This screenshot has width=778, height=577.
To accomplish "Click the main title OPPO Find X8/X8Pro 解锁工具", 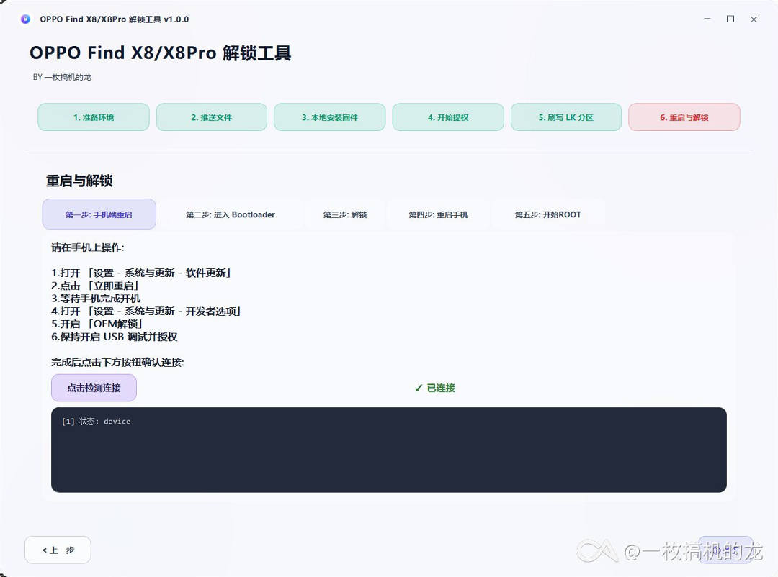I will (160, 53).
